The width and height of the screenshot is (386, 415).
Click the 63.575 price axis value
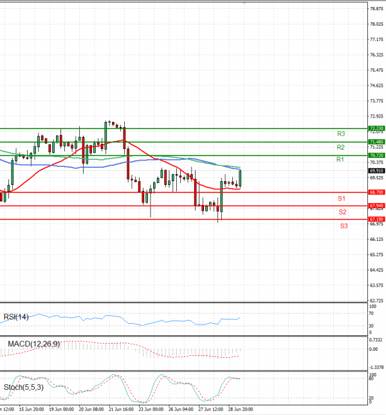(x=376, y=285)
